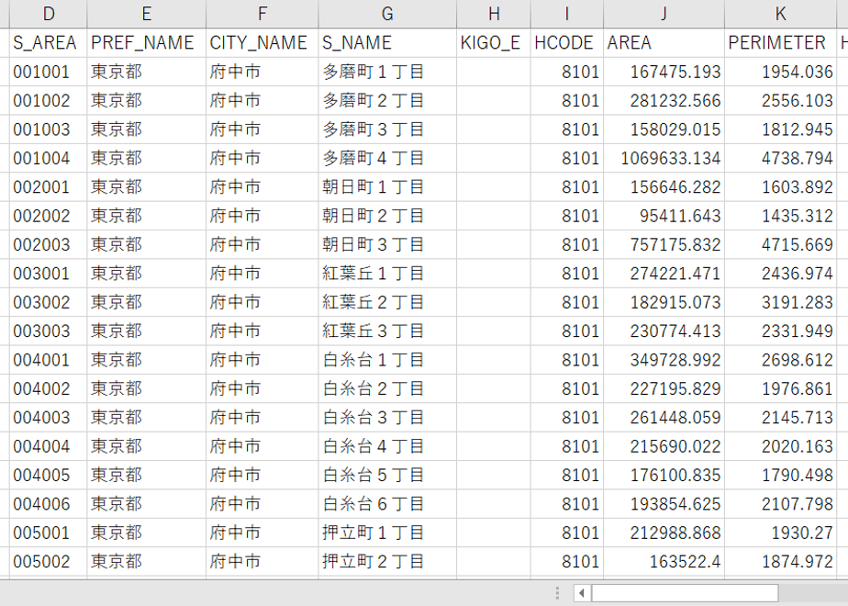Click the HCODE header cell
This screenshot has width=848, height=606.
[x=567, y=43]
